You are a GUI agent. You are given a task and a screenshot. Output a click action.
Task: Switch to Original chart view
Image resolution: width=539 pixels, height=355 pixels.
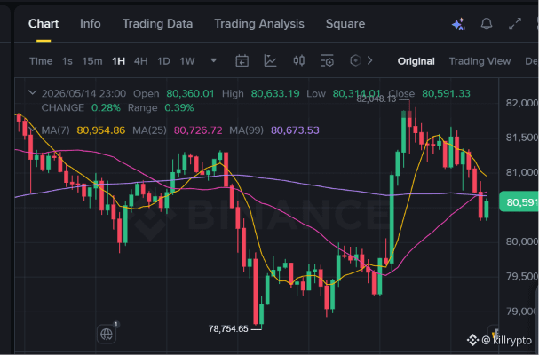pos(416,61)
